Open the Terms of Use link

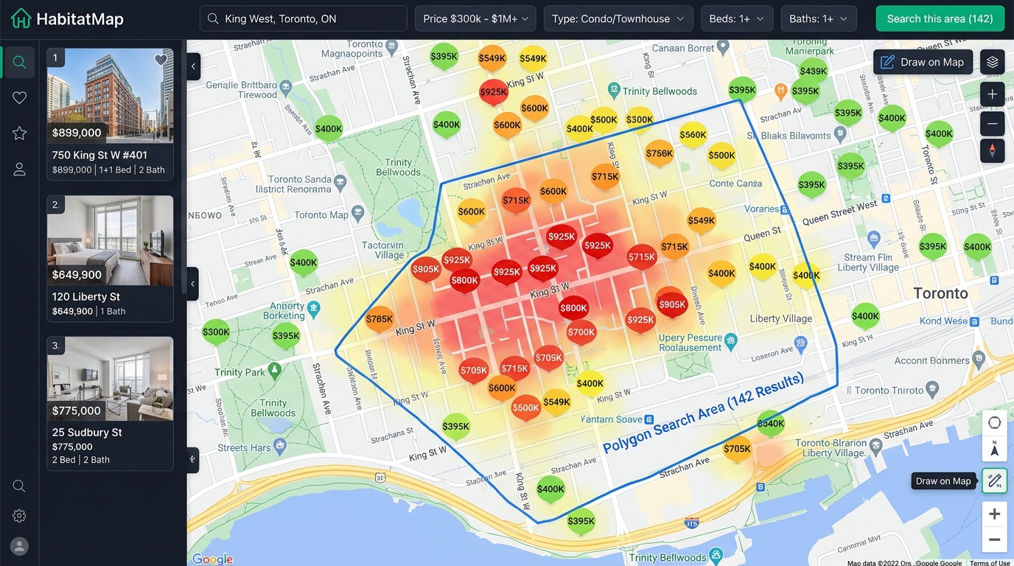990,563
